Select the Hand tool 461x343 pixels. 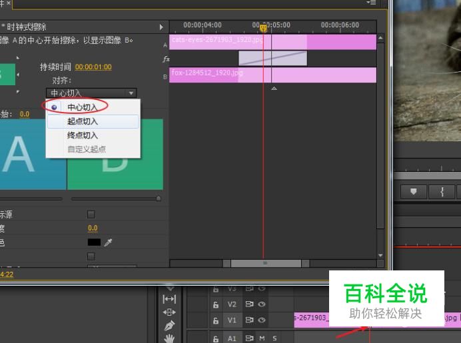[169, 338]
